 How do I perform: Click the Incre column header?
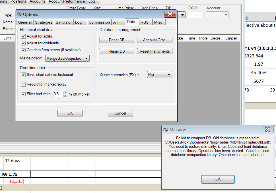(x=203, y=38)
